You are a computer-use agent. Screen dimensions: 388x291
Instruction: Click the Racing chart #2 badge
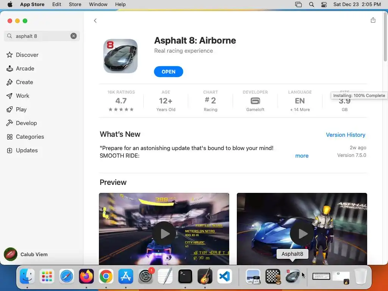click(210, 102)
